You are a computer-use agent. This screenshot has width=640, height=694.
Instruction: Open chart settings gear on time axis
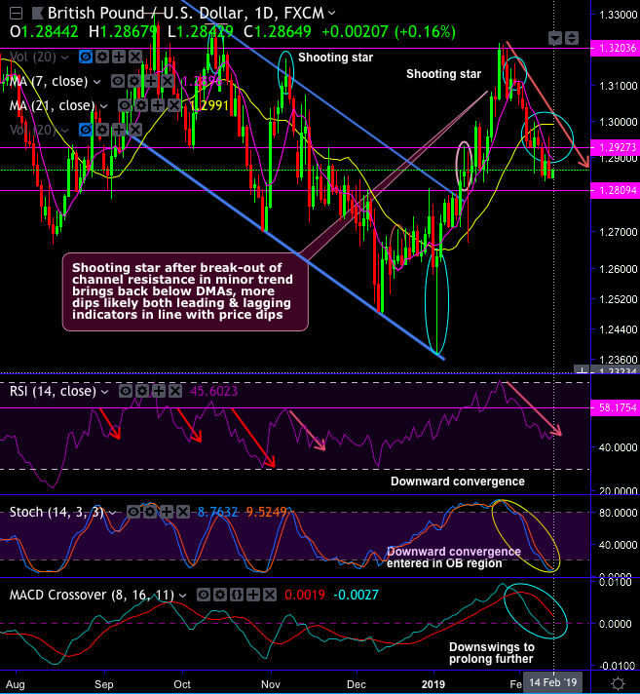tap(618, 683)
